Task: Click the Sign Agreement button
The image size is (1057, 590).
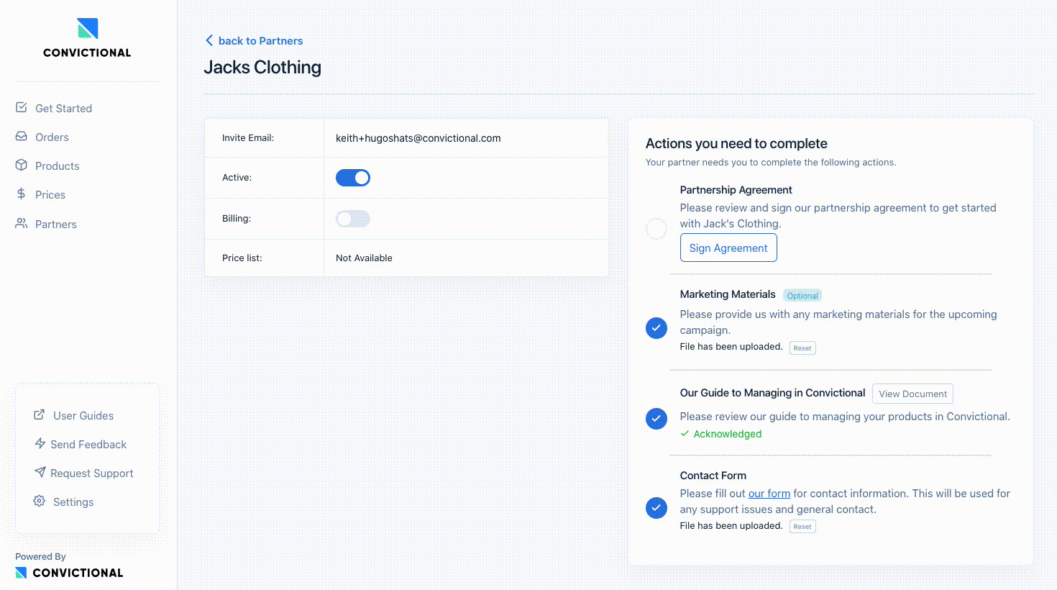Action: click(728, 248)
